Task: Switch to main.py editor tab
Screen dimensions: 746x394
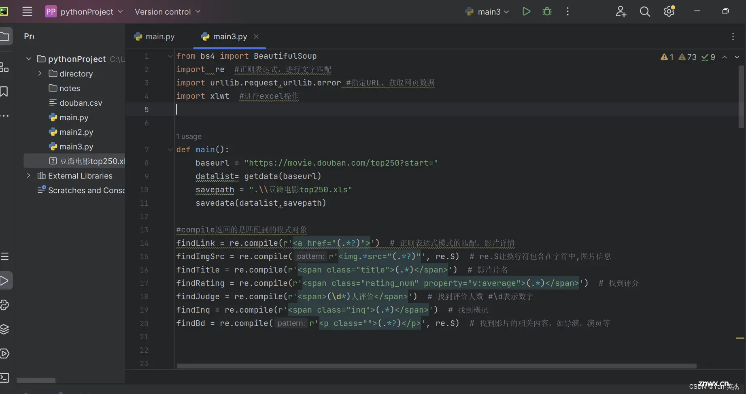Action: pyautogui.click(x=154, y=36)
